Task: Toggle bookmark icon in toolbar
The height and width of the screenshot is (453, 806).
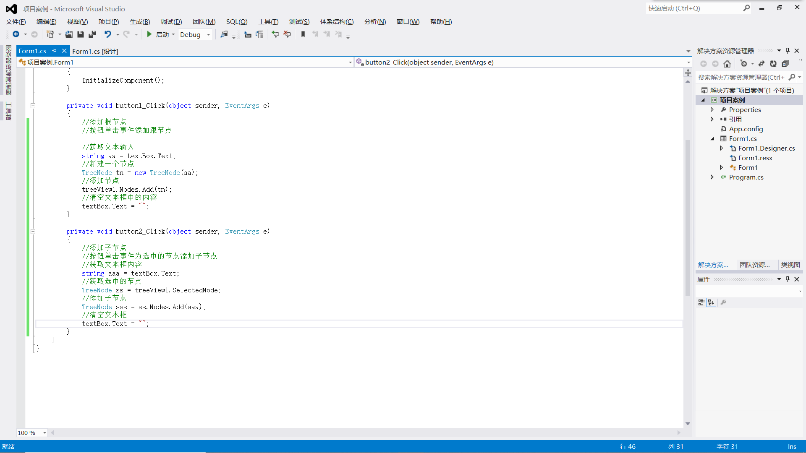Action: (x=303, y=34)
